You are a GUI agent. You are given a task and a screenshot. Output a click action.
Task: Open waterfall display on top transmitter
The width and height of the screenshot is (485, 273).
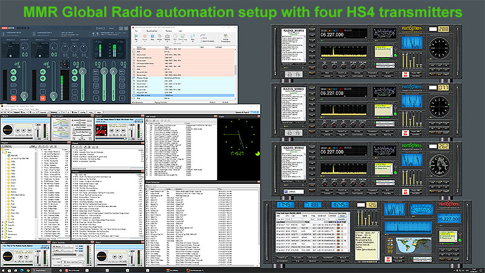pos(412,42)
